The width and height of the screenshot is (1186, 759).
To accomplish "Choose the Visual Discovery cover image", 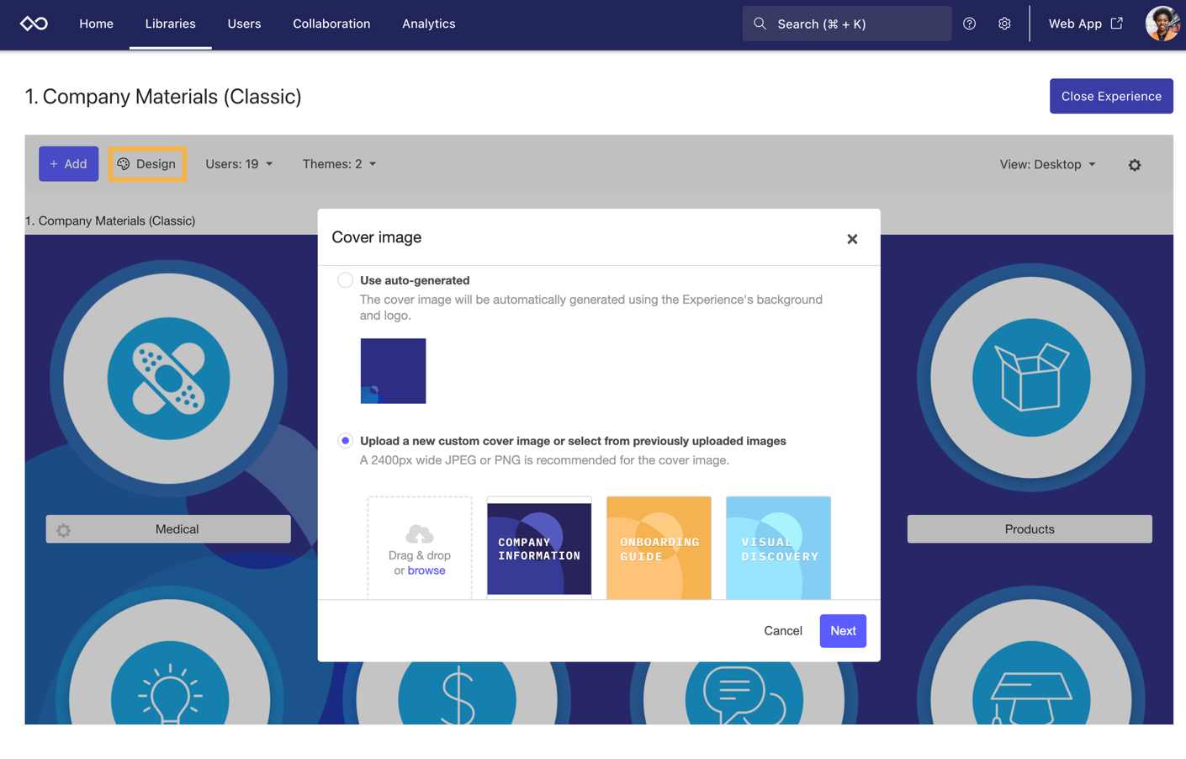I will 778,548.
